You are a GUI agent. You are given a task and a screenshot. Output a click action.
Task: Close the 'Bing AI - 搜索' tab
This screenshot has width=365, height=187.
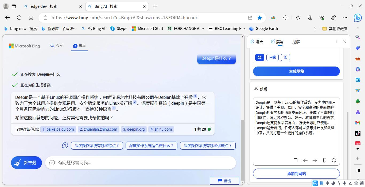point(145,6)
